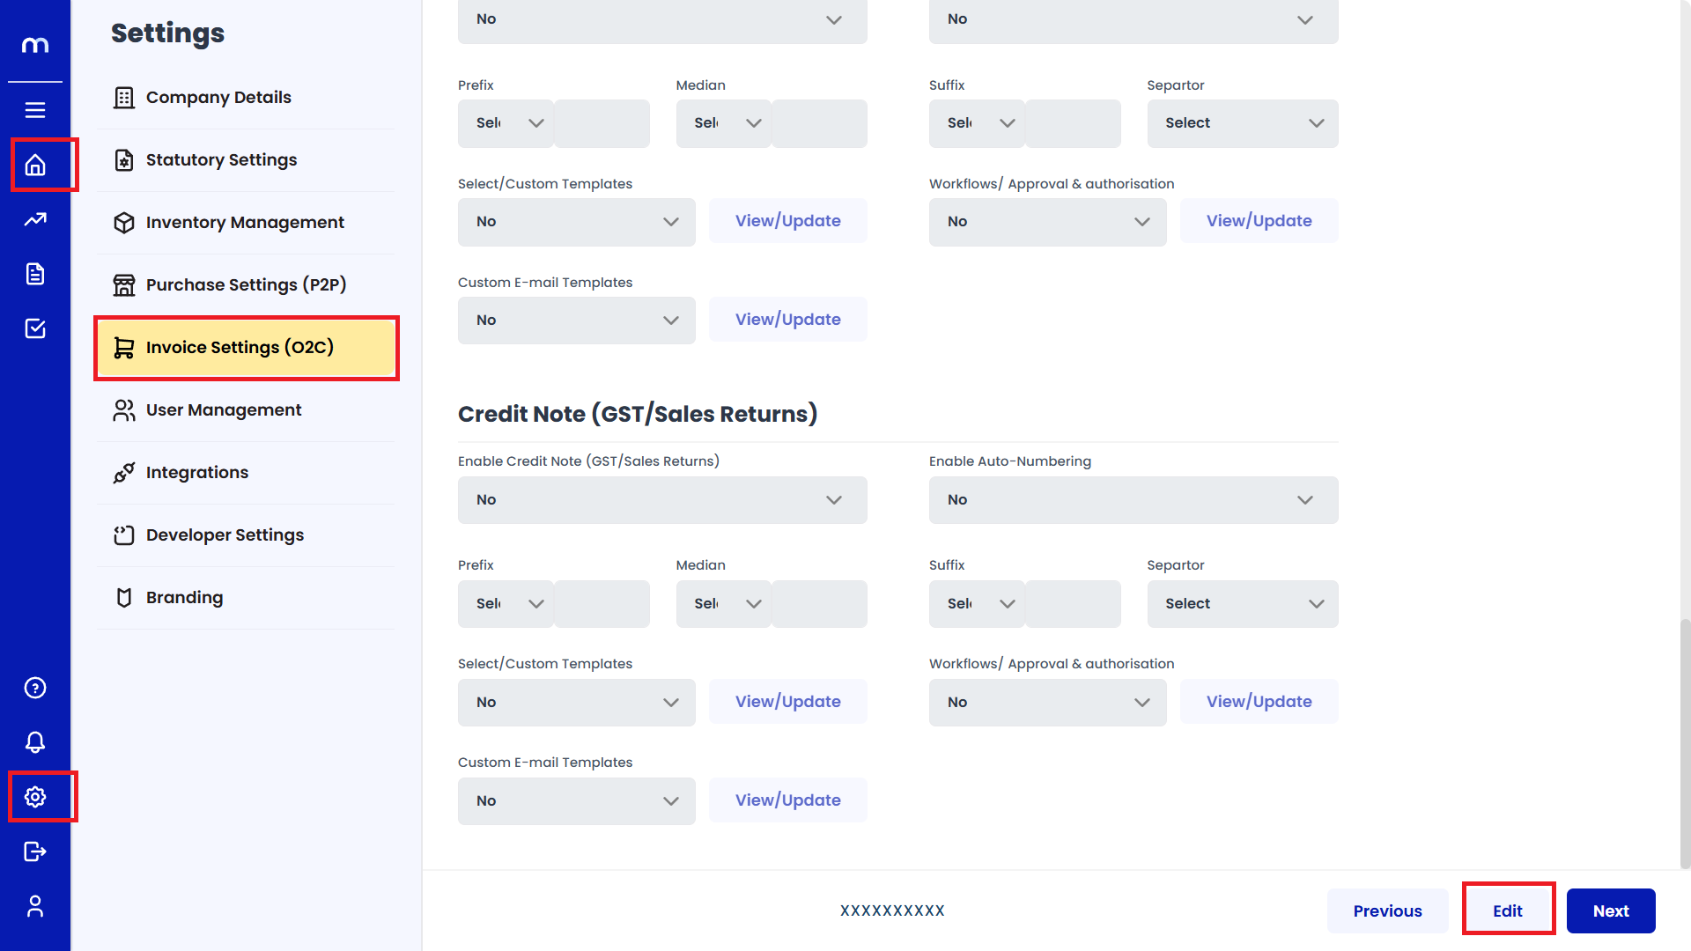The height and width of the screenshot is (951, 1691).
Task: Expand Enable Credit Note dropdown
Action: pos(662,500)
